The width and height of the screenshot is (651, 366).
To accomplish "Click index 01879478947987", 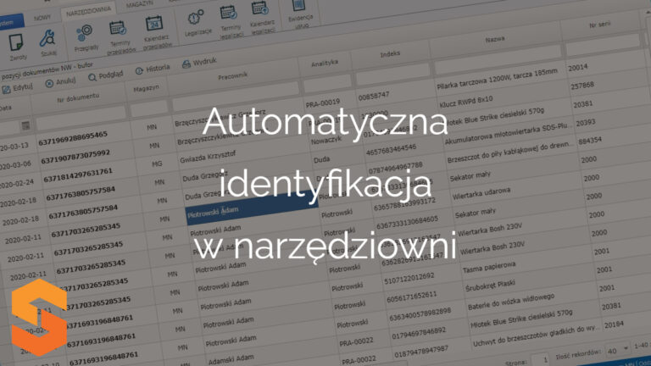I will tap(421, 352).
